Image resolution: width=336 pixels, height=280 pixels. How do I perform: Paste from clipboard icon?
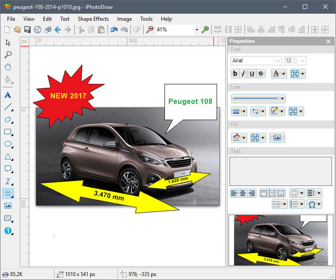click(x=101, y=30)
